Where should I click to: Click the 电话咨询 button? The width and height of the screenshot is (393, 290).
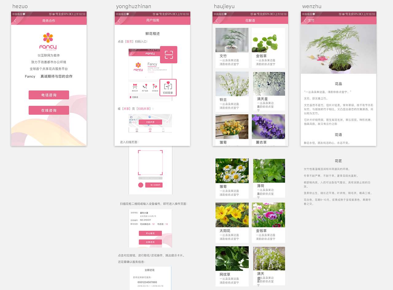(x=49, y=95)
